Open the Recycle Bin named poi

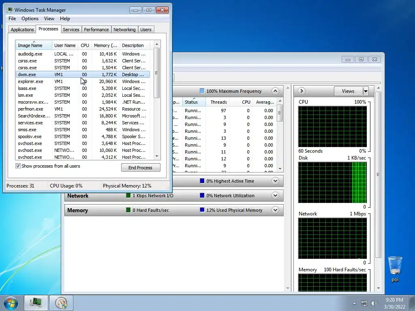(x=395, y=269)
